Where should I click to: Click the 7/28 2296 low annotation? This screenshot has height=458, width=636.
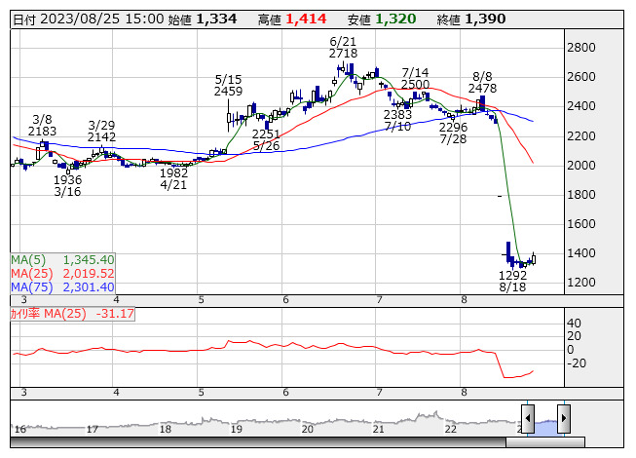click(453, 134)
